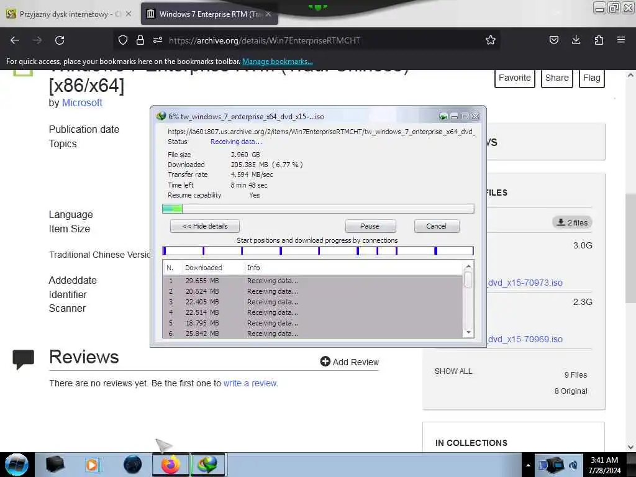Open the Firefox downloads panel
The height and width of the screenshot is (477, 636).
pyautogui.click(x=576, y=40)
